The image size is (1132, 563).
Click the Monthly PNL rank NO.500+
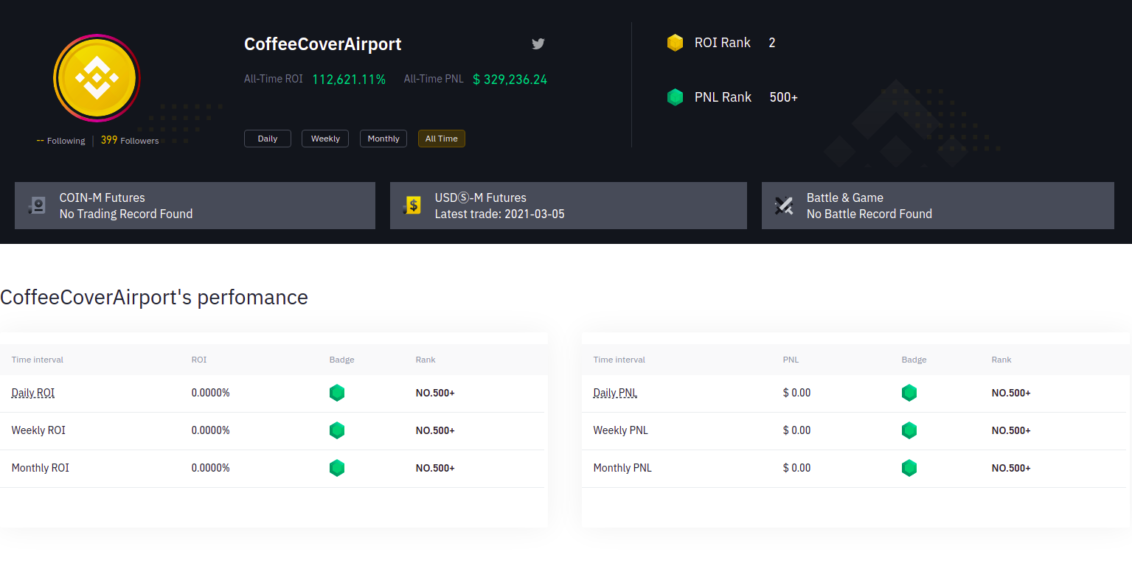click(x=1011, y=468)
